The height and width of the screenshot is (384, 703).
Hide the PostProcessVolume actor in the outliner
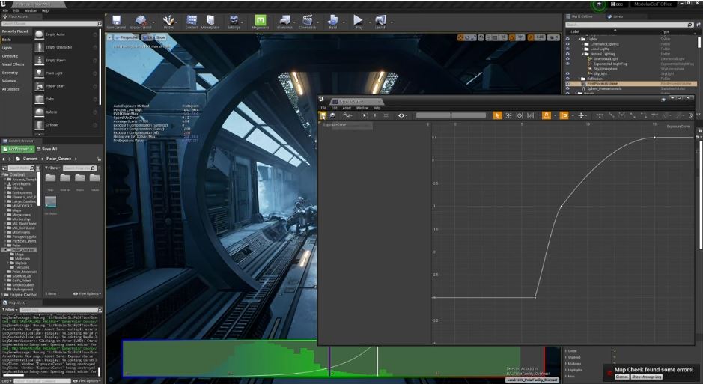(567, 84)
